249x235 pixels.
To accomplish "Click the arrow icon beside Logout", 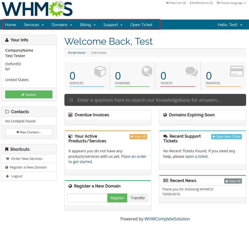I will pyautogui.click(x=8, y=176).
